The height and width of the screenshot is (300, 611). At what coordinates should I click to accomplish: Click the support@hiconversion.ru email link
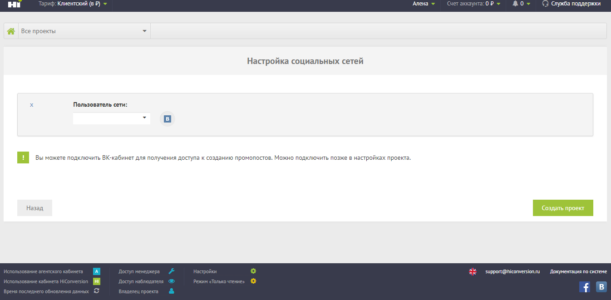(512, 271)
